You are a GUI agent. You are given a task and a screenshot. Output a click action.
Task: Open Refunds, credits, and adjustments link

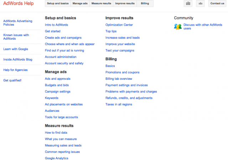click(x=129, y=98)
